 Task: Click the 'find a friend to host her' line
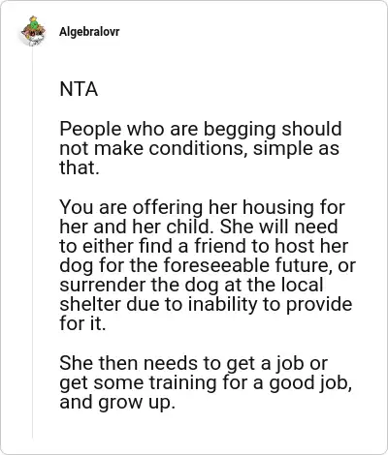[204, 246]
